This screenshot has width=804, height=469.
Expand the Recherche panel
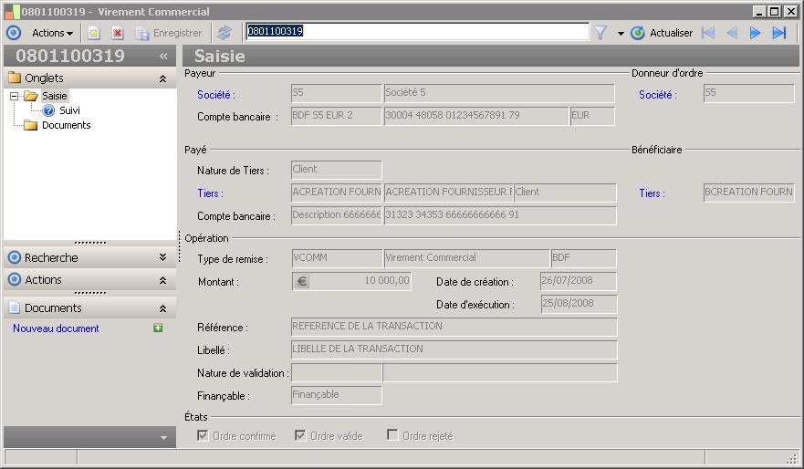(x=162, y=257)
